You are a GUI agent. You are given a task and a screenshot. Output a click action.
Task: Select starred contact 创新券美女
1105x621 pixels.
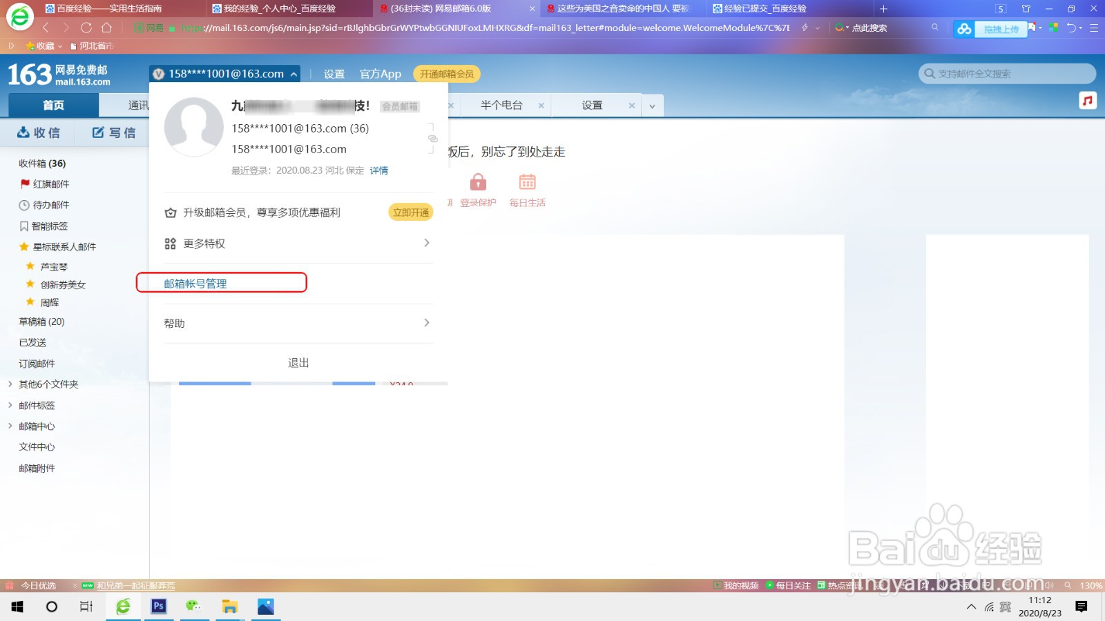(63, 285)
